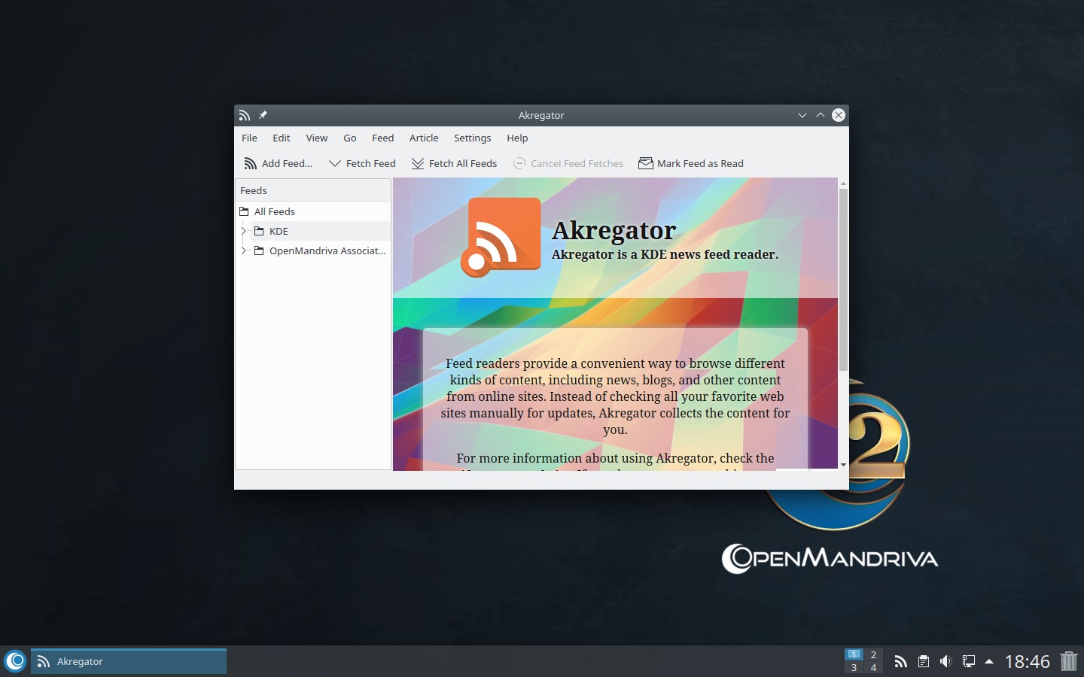Viewport: 1084px width, 677px height.
Task: Show hidden system tray icons arrow
Action: click(989, 661)
